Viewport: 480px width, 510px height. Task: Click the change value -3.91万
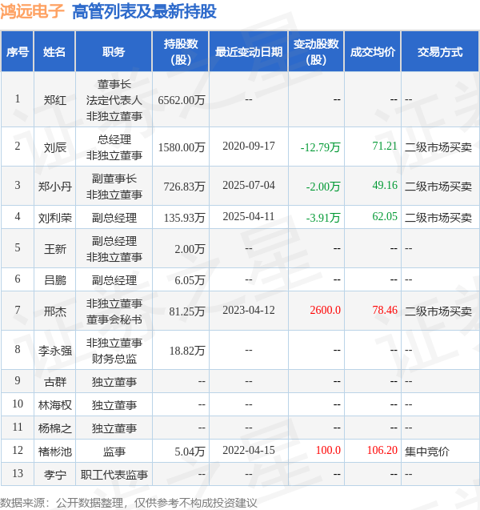tap(323, 218)
